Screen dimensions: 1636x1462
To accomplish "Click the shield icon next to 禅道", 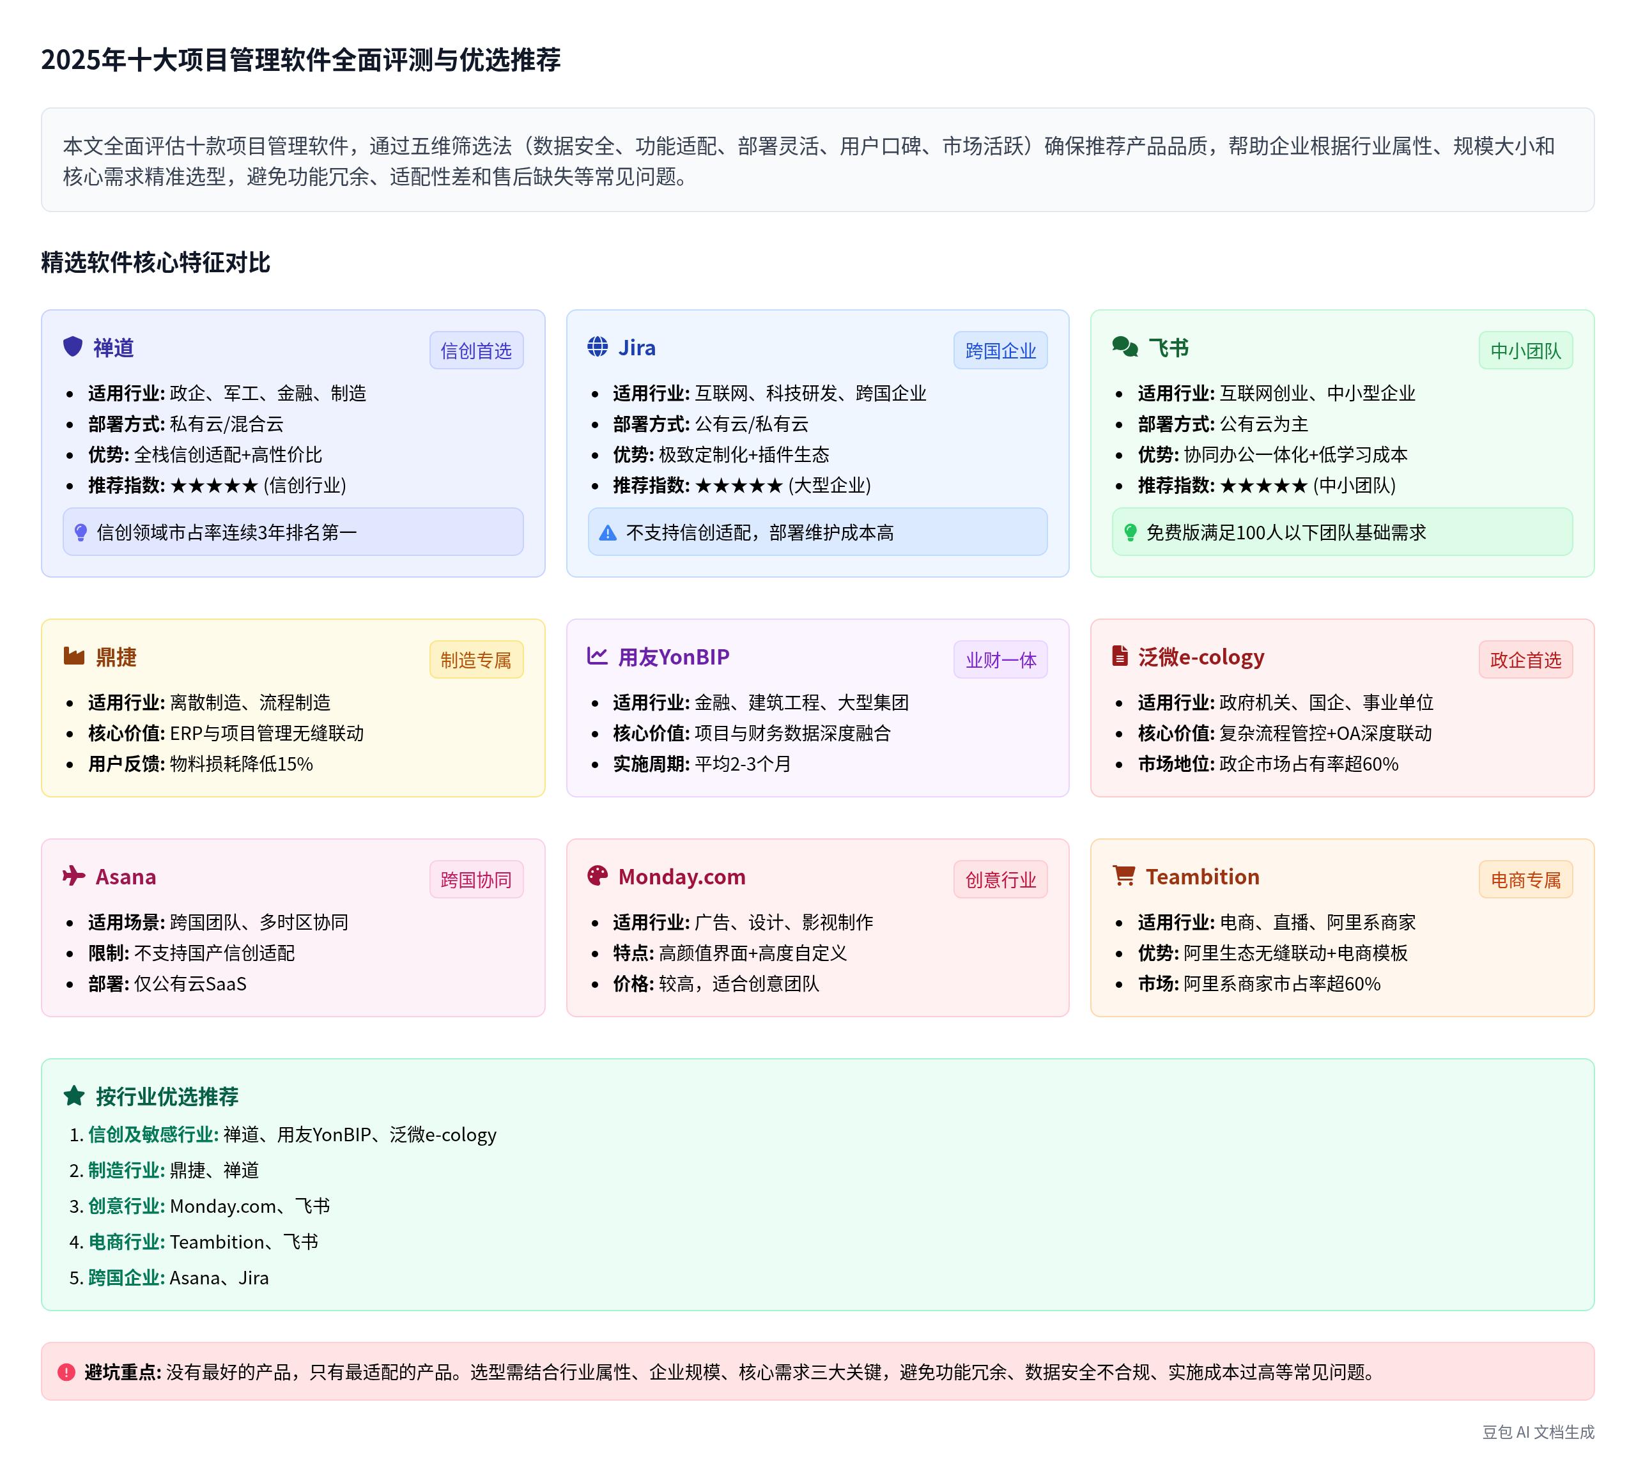I will pos(74,348).
